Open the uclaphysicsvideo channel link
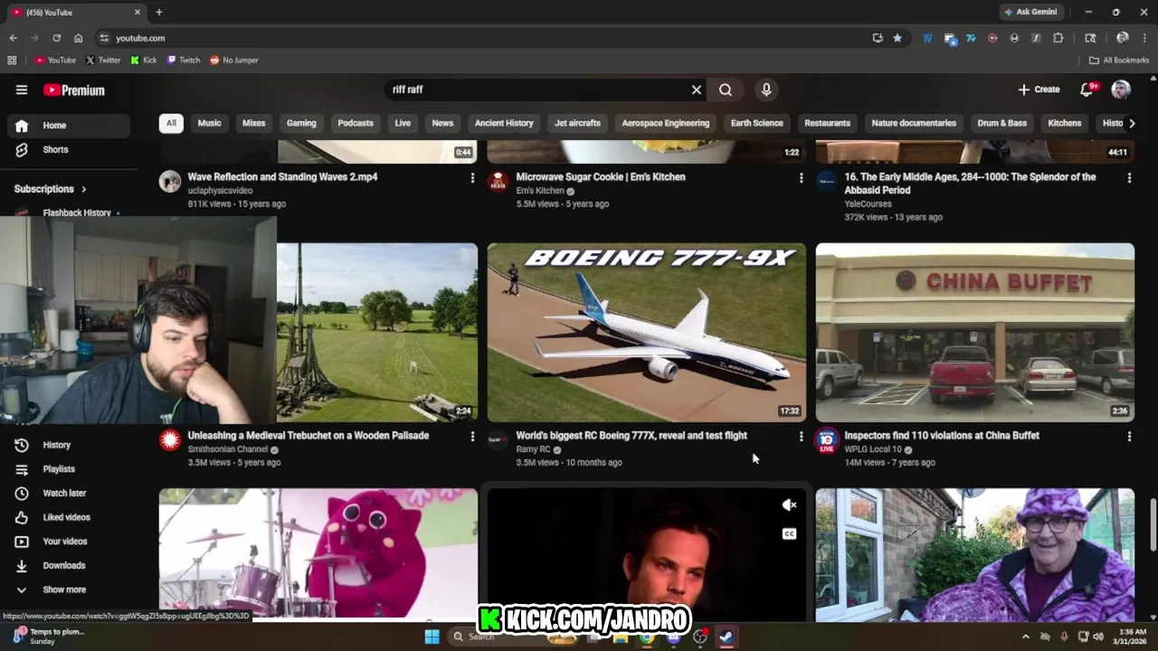Viewport: 1158px width, 651px height. click(220, 191)
